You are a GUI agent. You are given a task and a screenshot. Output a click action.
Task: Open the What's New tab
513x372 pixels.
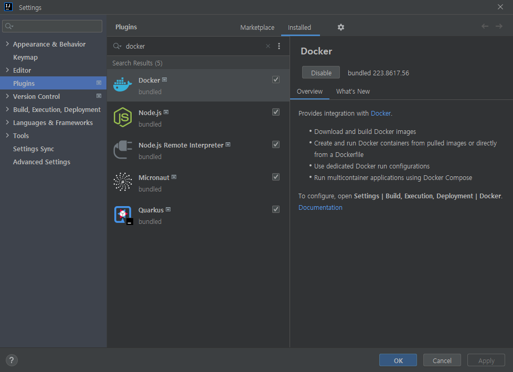352,92
